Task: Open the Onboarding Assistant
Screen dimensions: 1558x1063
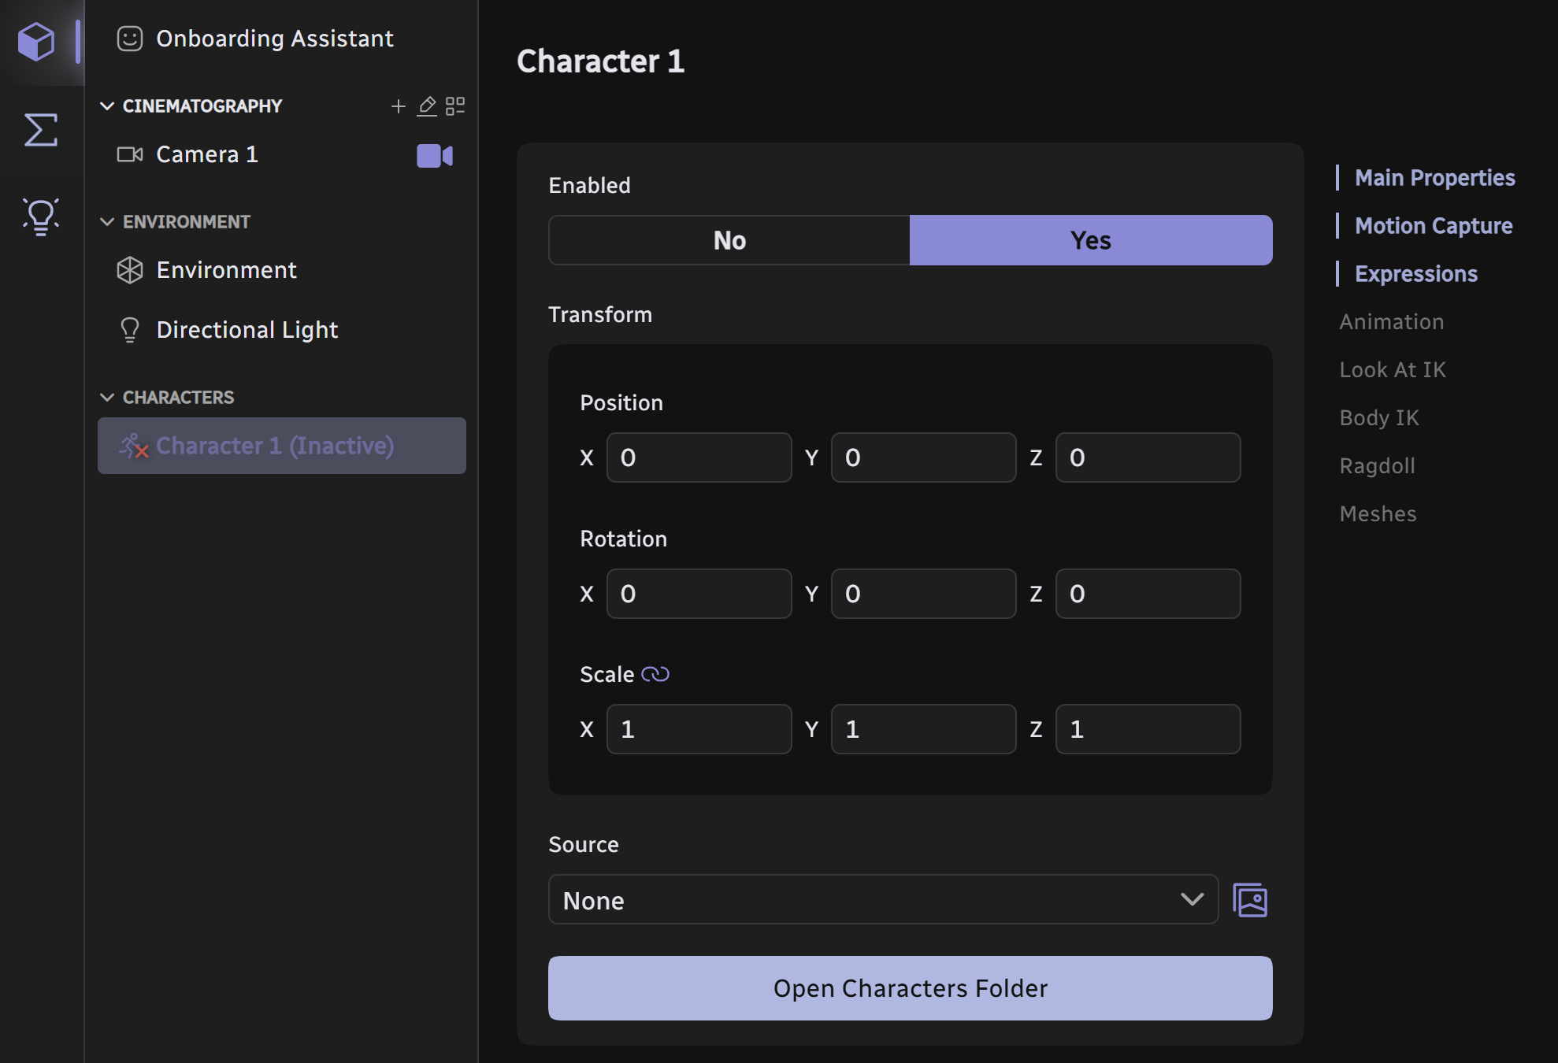Action: [274, 39]
